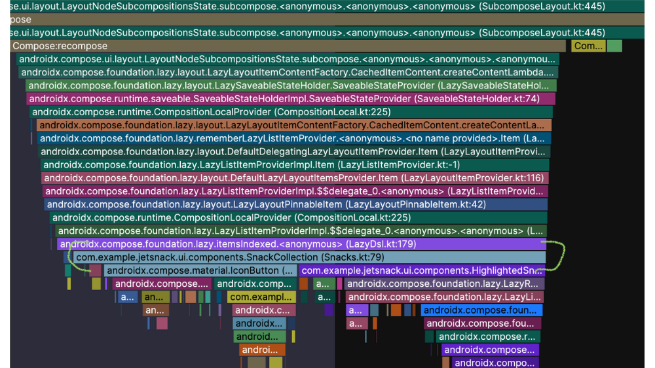Select androidx.compose.foundation.lazy.LazyLi... slice
The image size is (655, 368).
tap(445, 297)
